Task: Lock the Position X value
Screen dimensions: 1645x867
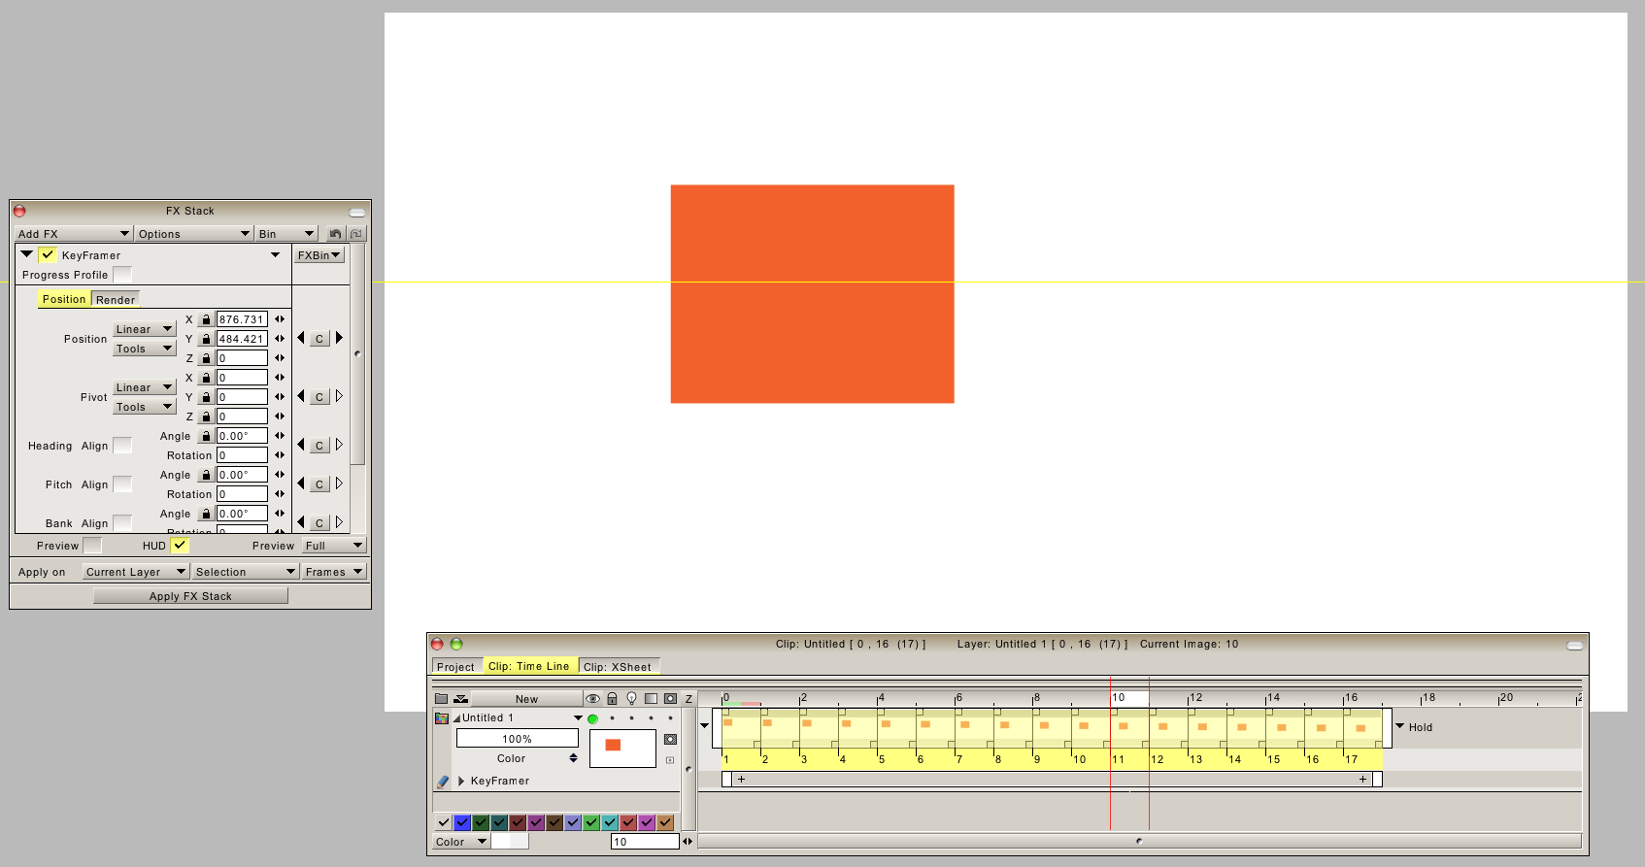Action: 206,319
